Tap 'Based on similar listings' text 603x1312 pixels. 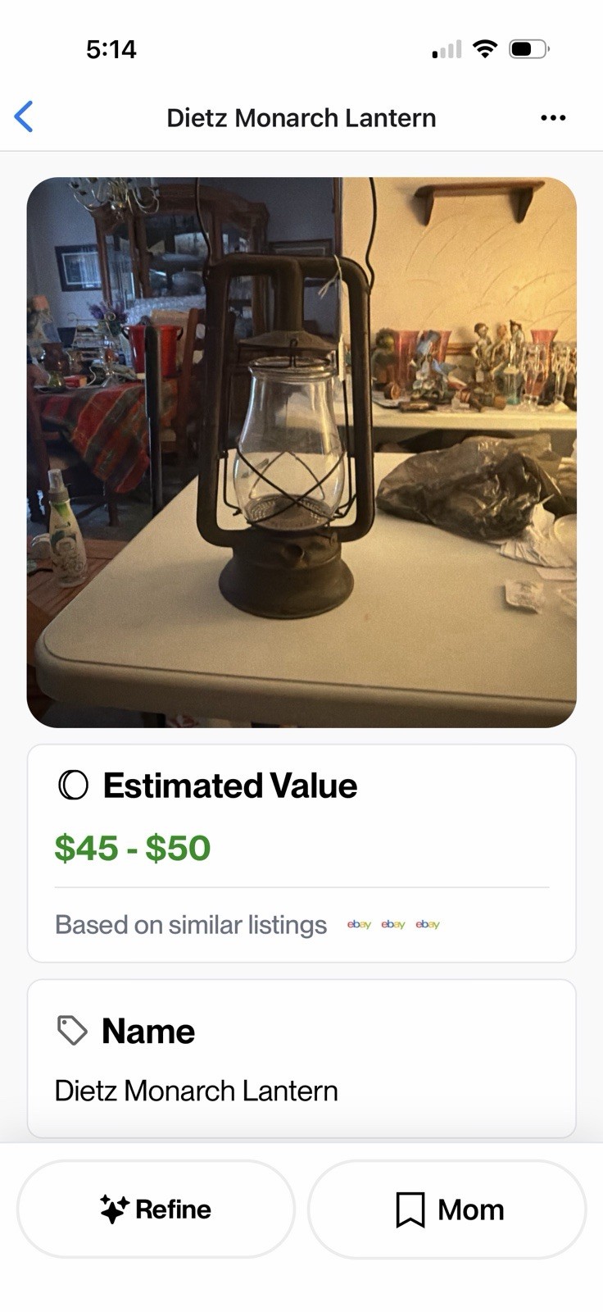point(191,925)
